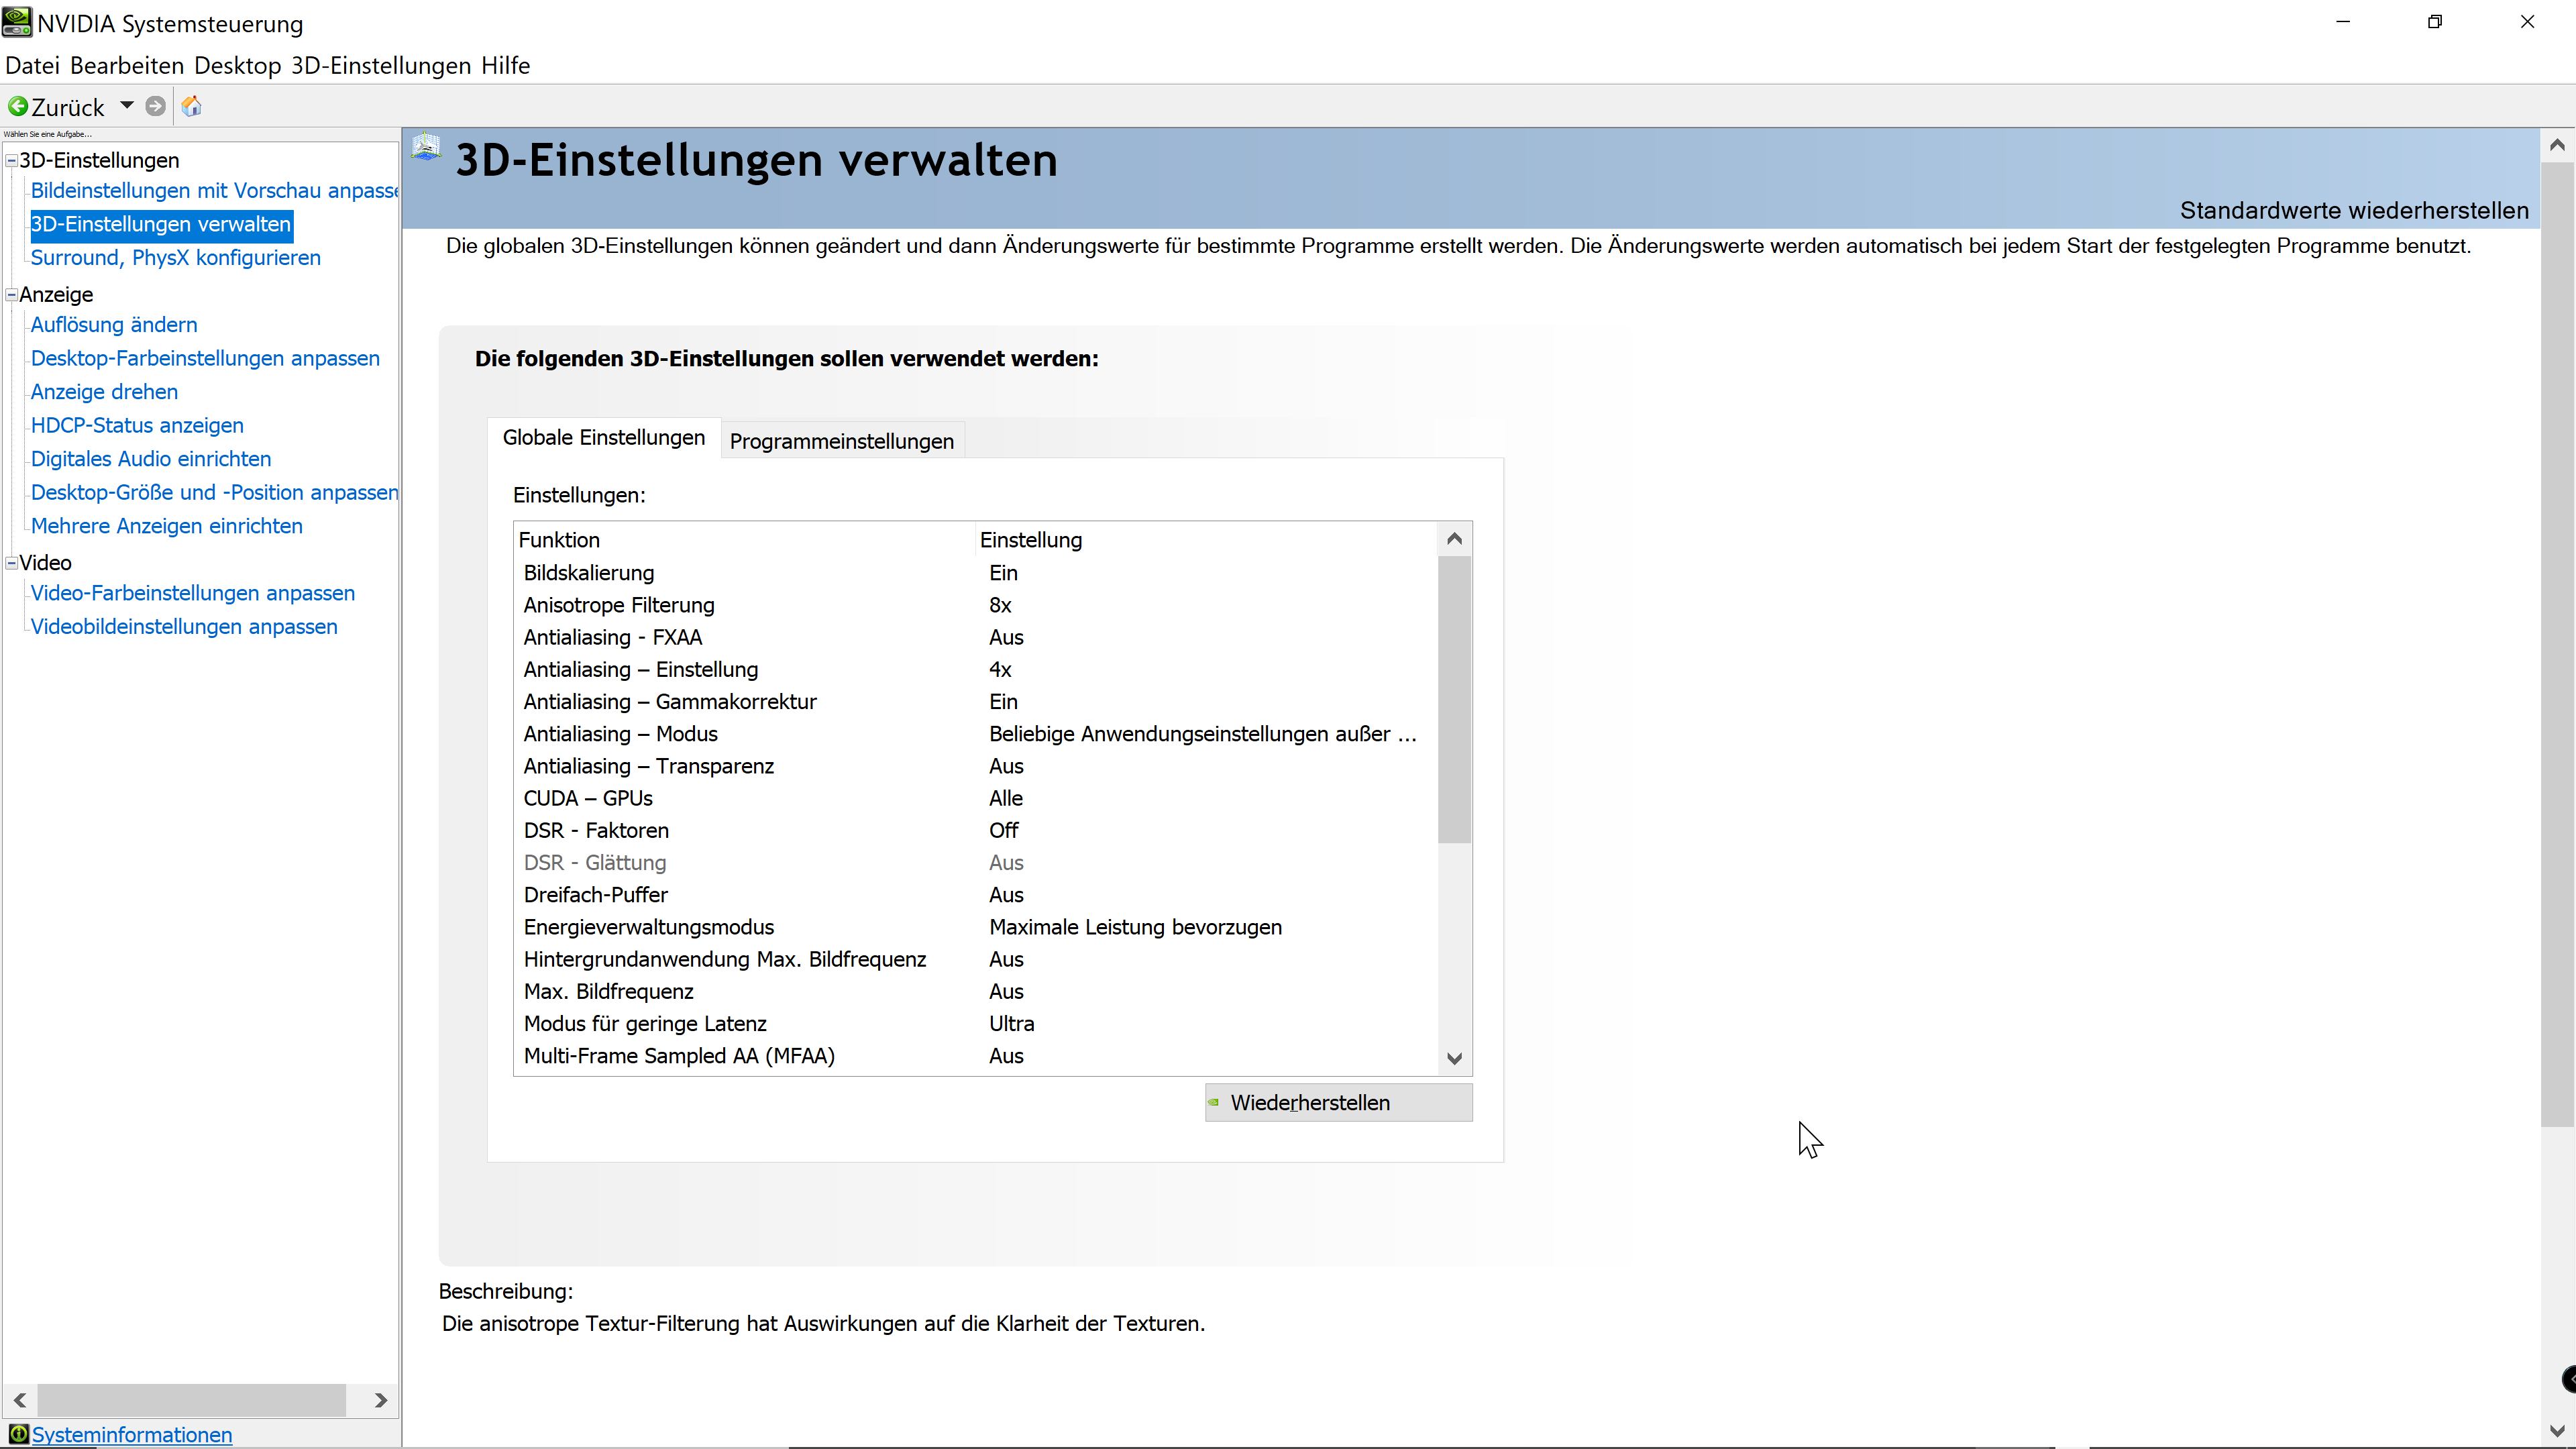This screenshot has height=1449, width=2576.
Task: Click the Wiederherstellen button
Action: 1337,1102
